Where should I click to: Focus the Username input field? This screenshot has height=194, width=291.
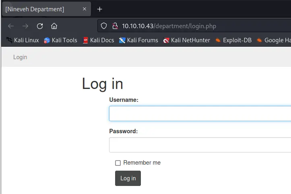click(x=200, y=114)
